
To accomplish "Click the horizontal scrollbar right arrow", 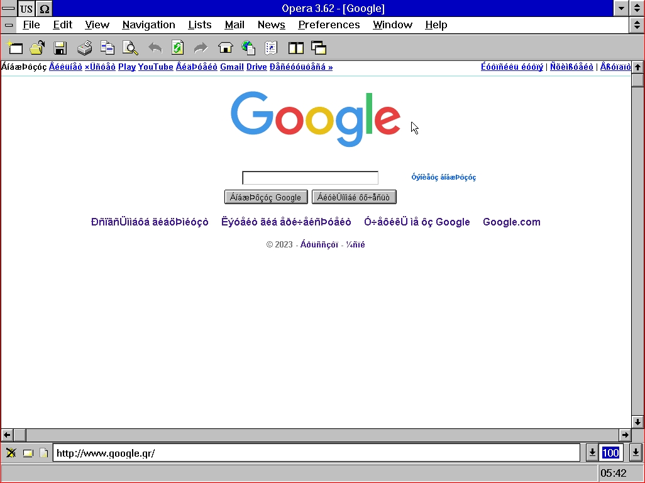I will pyautogui.click(x=625, y=435).
